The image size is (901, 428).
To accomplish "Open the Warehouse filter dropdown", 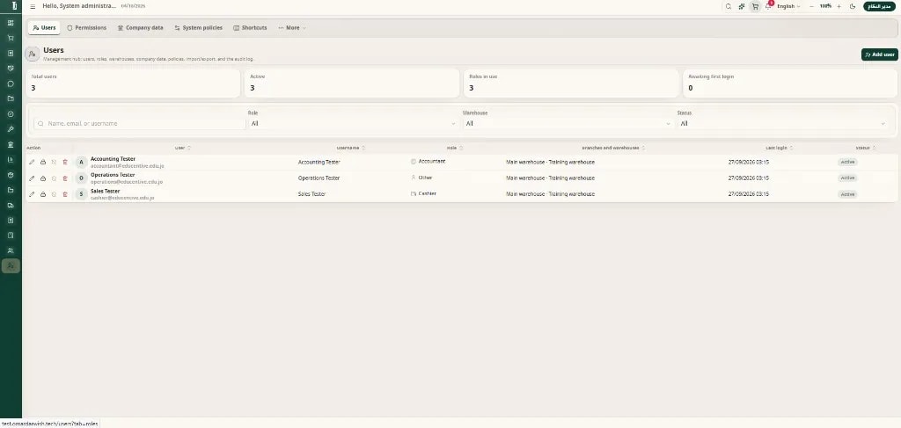I will click(x=568, y=123).
